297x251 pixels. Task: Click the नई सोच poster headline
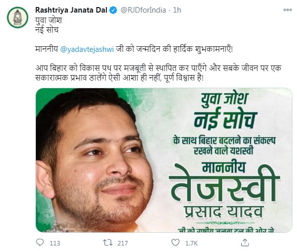(x=225, y=119)
